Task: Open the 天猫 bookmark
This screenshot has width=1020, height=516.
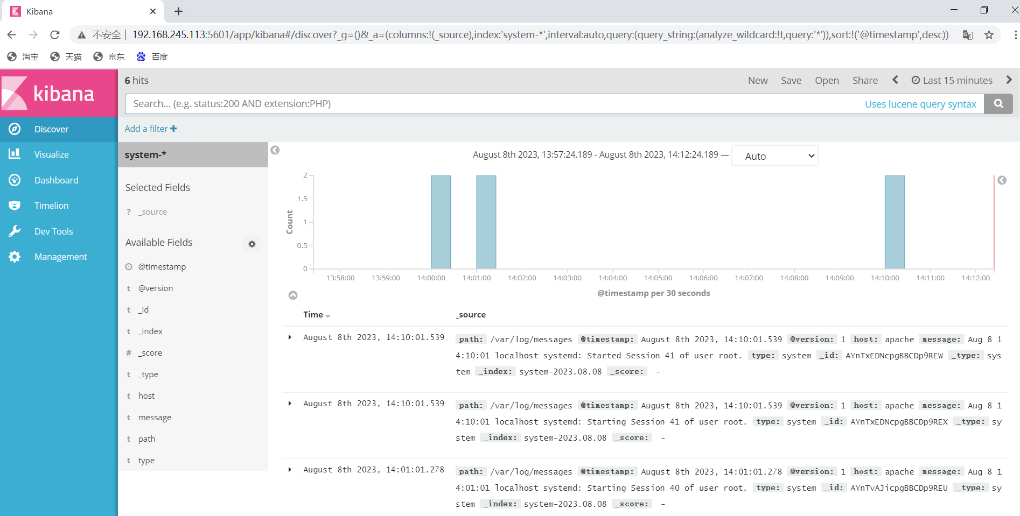Action: 66,56
